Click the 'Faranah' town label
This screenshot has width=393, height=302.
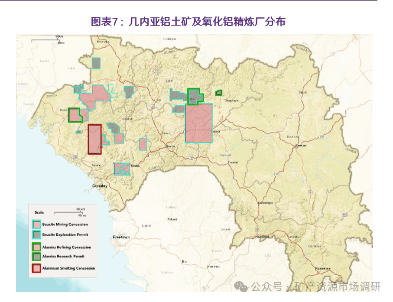pyautogui.click(x=233, y=162)
